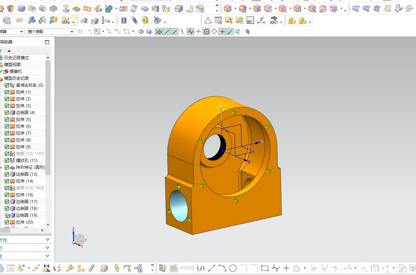Uncheck the 拉伸 (1) feature checkbox
Image resolution: width=416 pixels, height=275 pixels.
7,92
